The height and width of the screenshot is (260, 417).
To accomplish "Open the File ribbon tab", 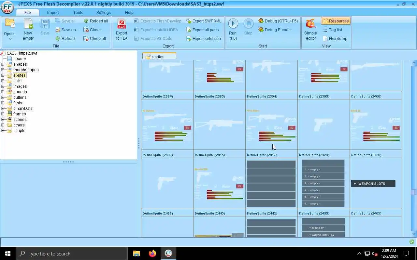I will pyautogui.click(x=27, y=12).
